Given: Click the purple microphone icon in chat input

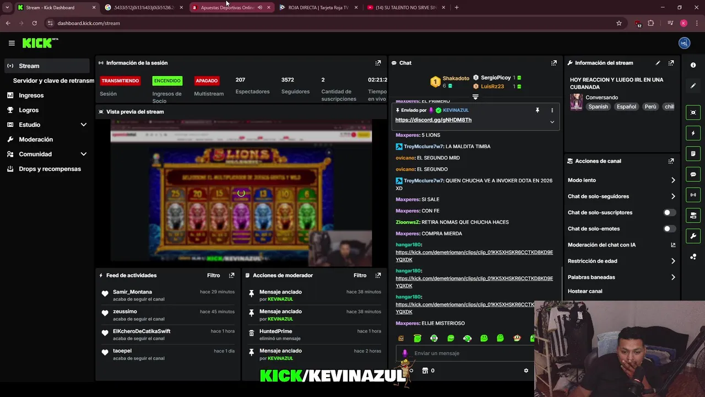Looking at the screenshot, I should 405,353.
